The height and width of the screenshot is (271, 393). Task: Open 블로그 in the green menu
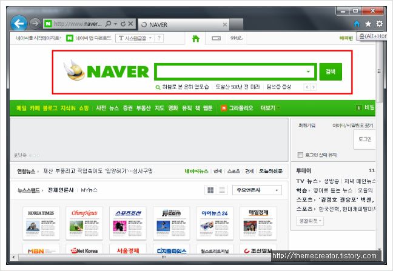tap(50, 108)
